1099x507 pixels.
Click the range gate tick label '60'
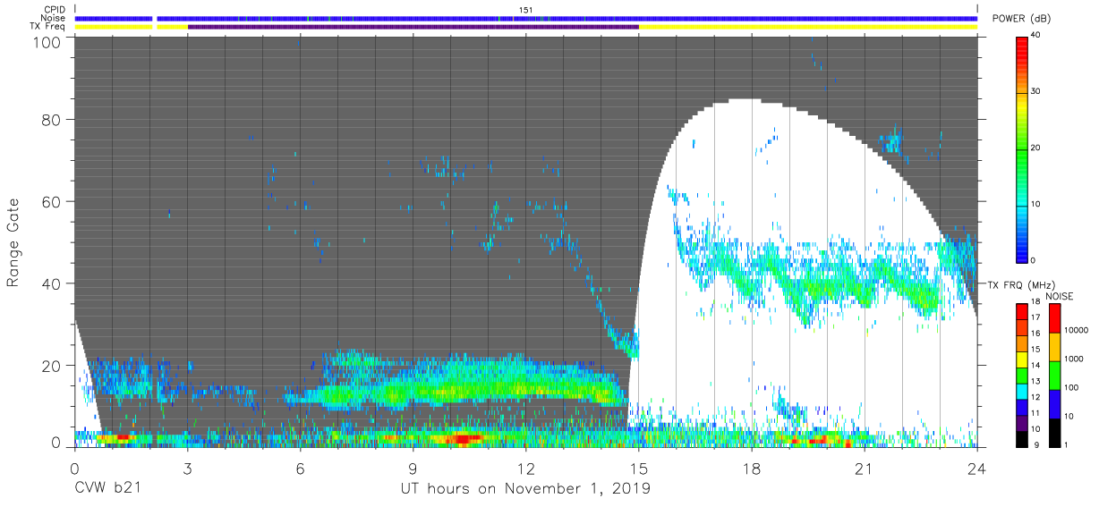pyautogui.click(x=52, y=202)
